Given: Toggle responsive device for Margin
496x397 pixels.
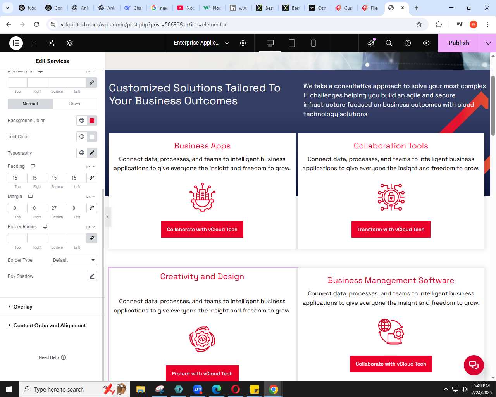Looking at the screenshot, I should (30, 197).
